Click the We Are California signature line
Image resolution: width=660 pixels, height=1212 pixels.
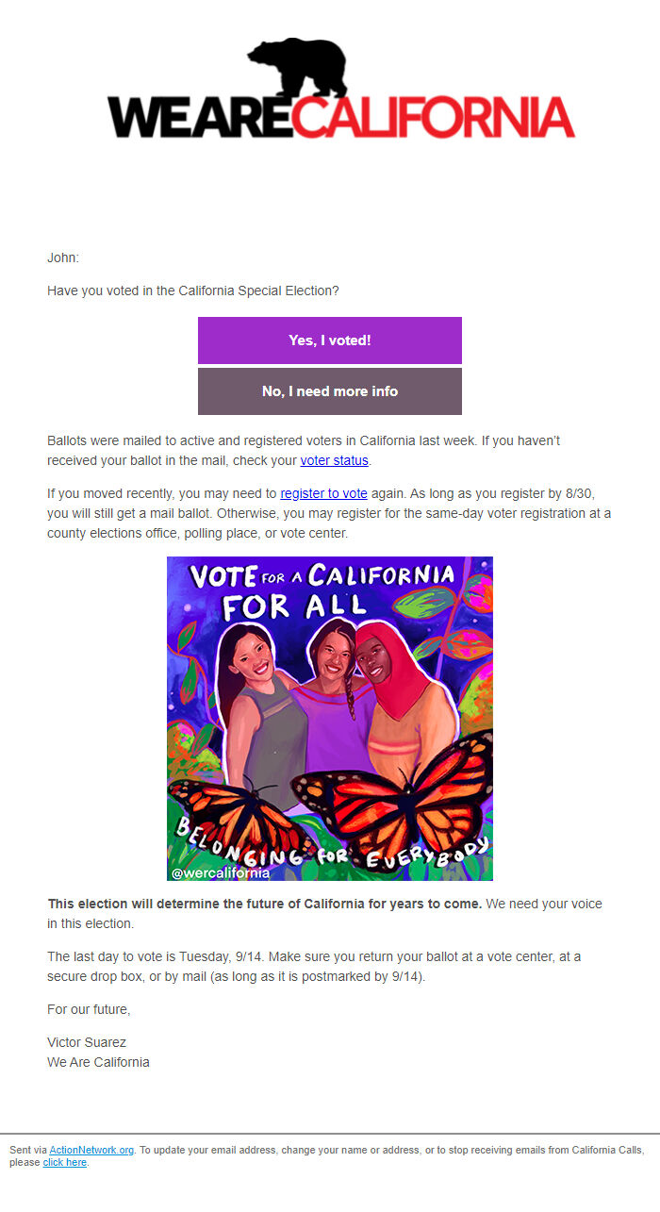point(98,1061)
